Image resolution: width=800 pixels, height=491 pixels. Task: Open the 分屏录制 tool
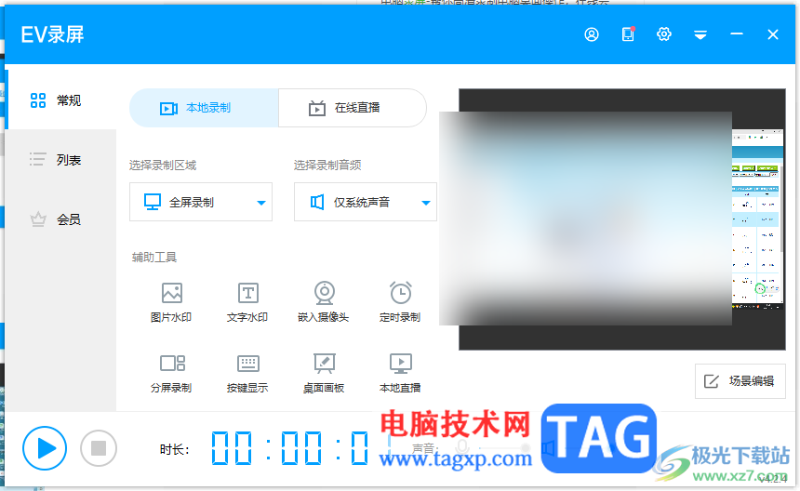[171, 373]
